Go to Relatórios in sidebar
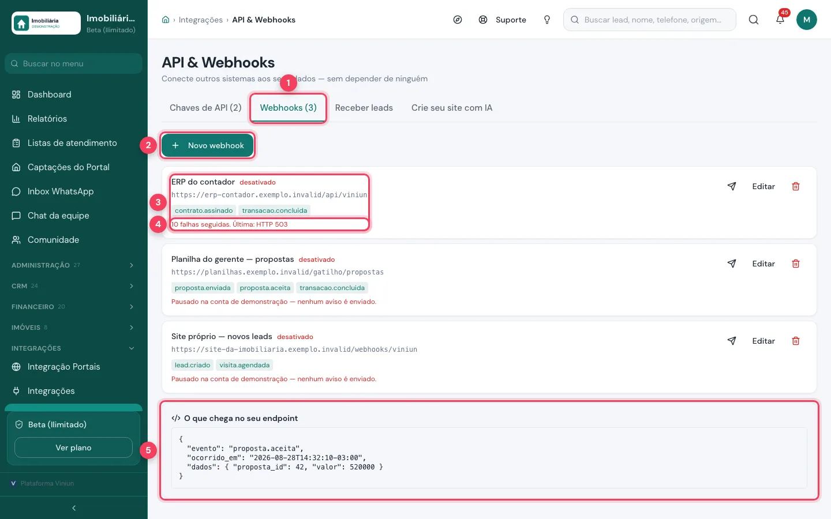This screenshot has width=831, height=519. 73,119
